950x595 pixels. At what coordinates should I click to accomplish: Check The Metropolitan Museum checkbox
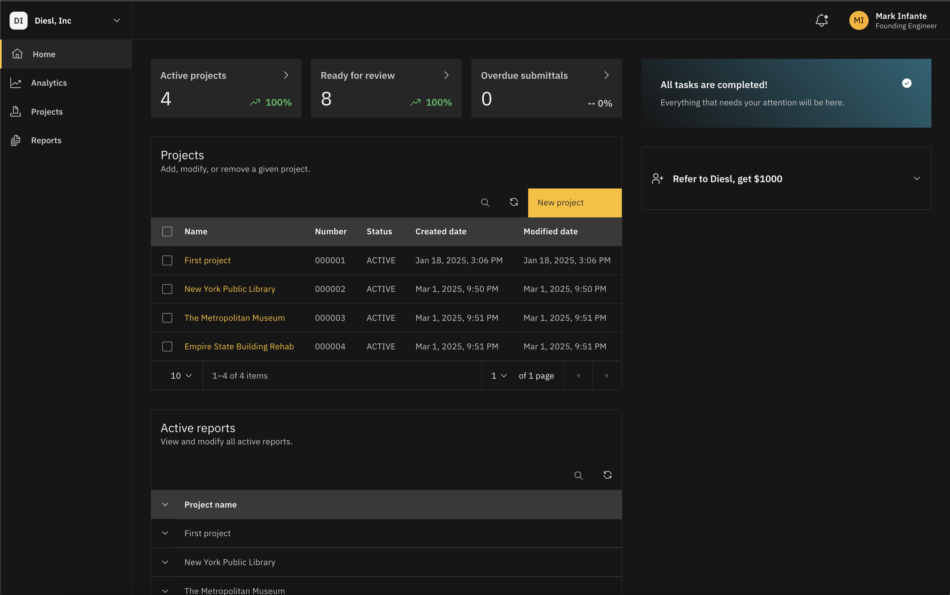167,318
